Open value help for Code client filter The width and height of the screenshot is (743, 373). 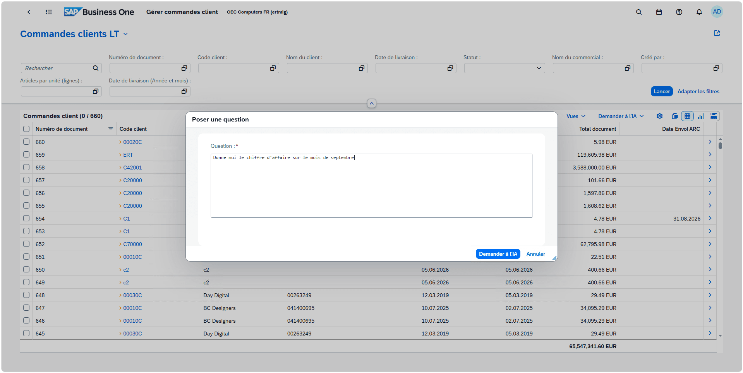[x=273, y=68]
